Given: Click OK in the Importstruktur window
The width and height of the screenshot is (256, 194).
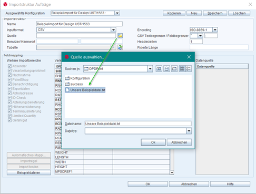Looking at the screenshot, I should coord(148,184).
